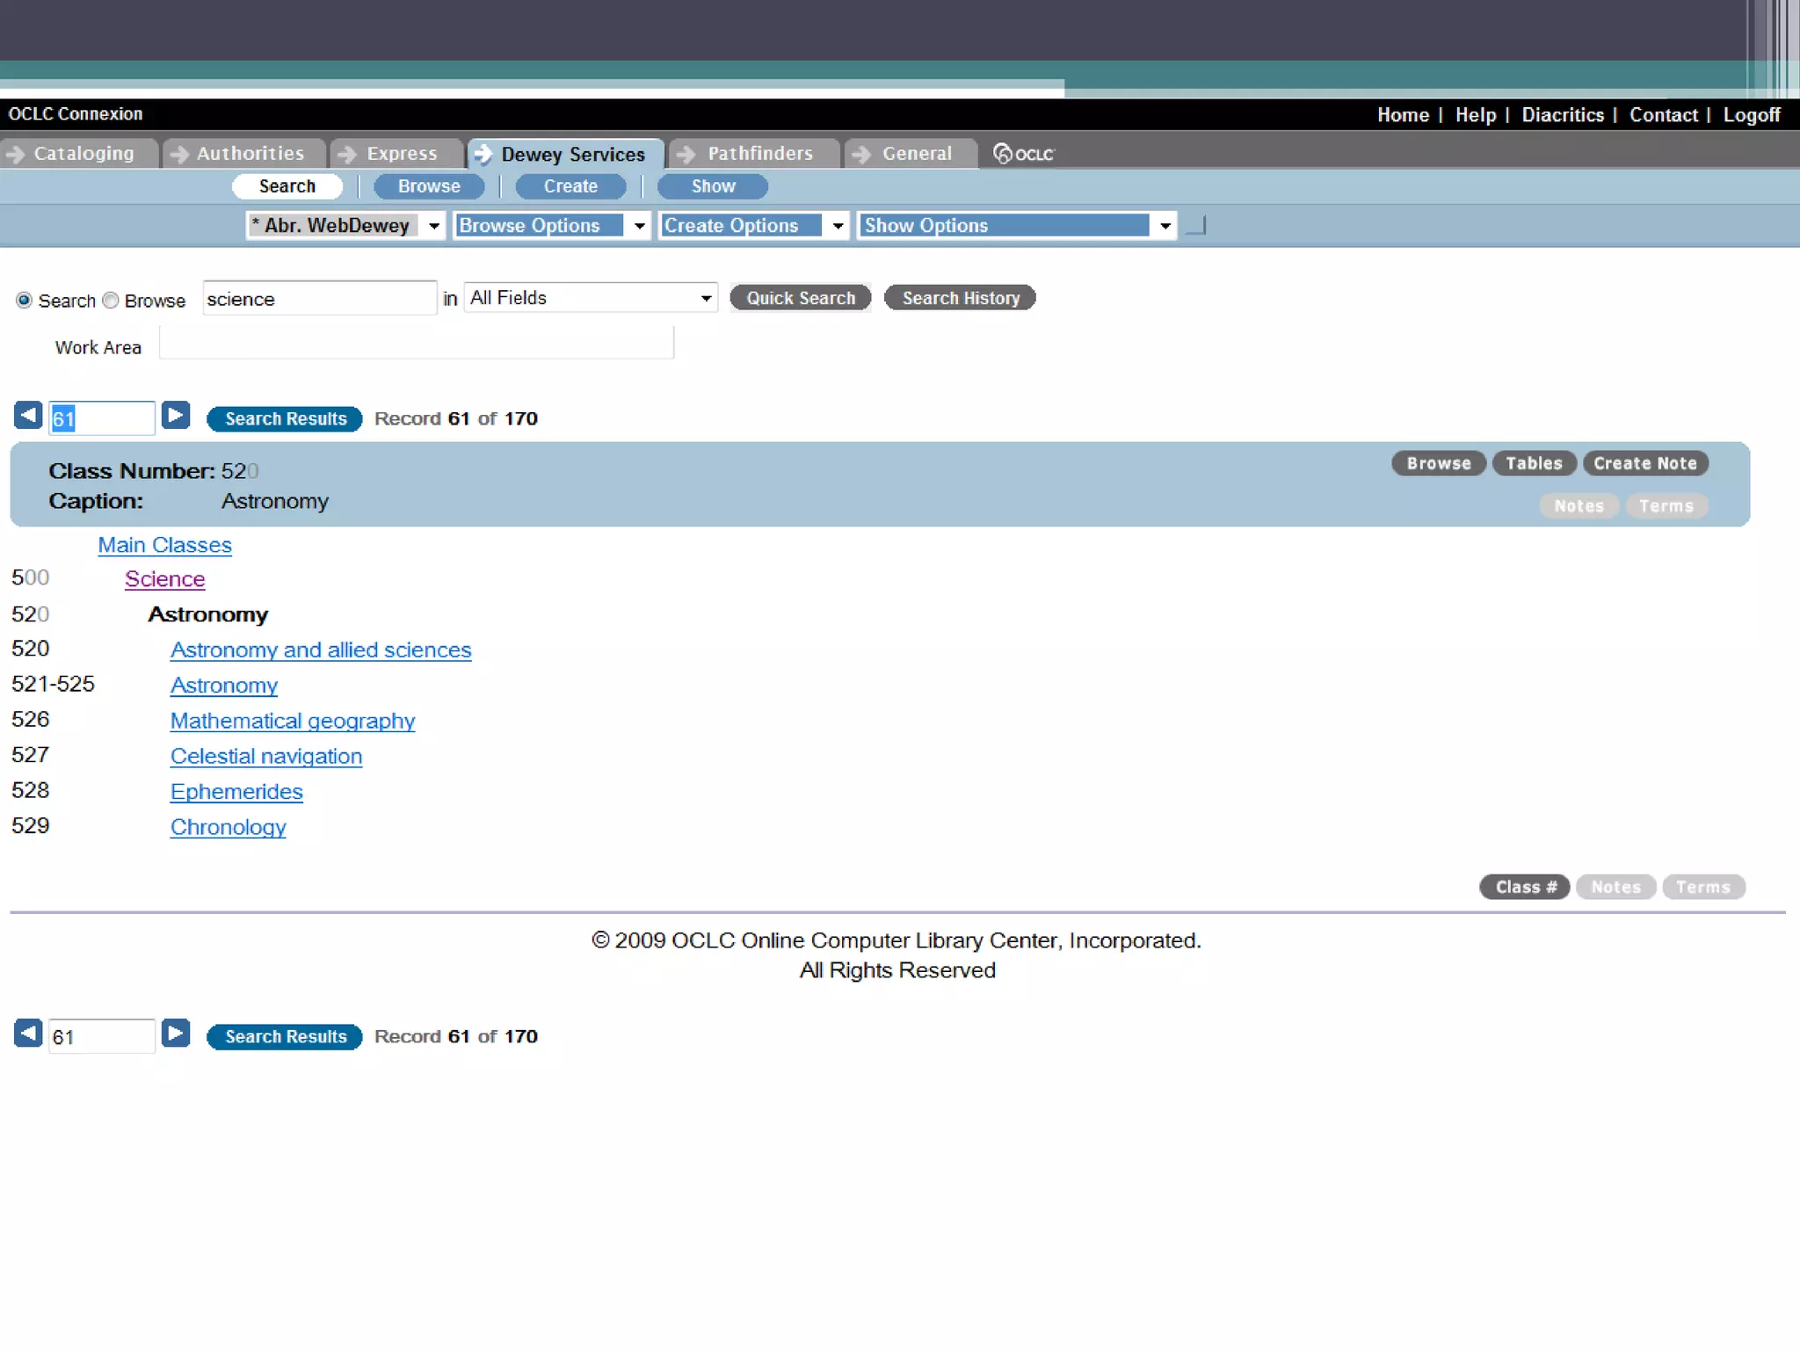Screen dimensions: 1800x1350
Task: Select the Browse radio button
Action: [x=111, y=301]
